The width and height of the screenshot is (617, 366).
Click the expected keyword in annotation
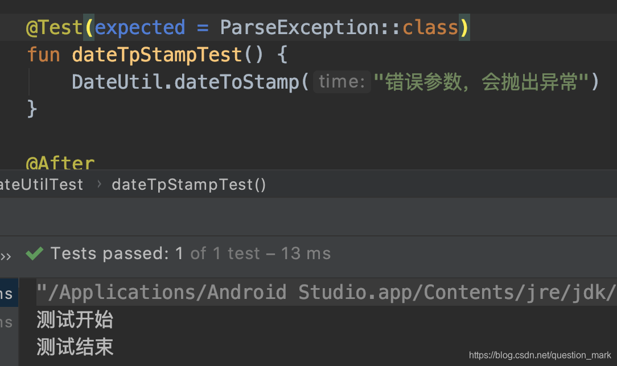(140, 27)
